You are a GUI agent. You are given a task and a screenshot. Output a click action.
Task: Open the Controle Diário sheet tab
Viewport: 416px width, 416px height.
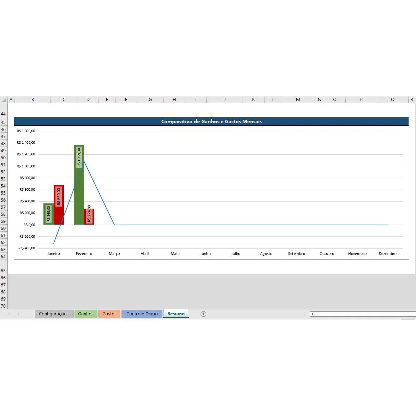[142, 314]
